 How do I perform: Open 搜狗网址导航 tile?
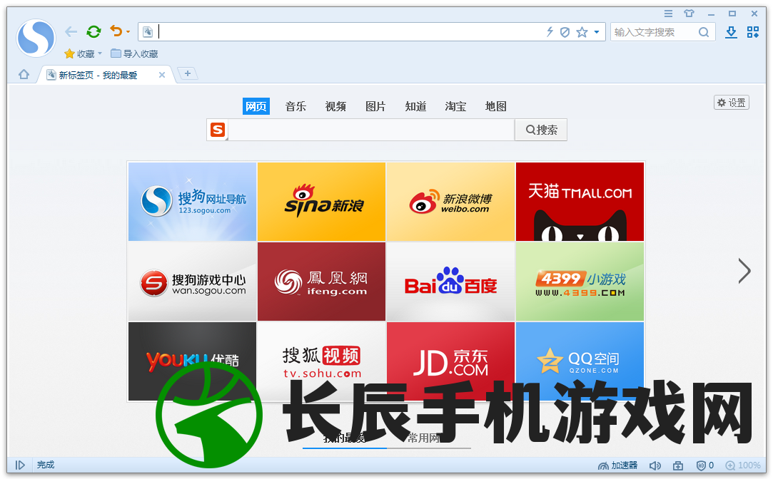tap(192, 201)
